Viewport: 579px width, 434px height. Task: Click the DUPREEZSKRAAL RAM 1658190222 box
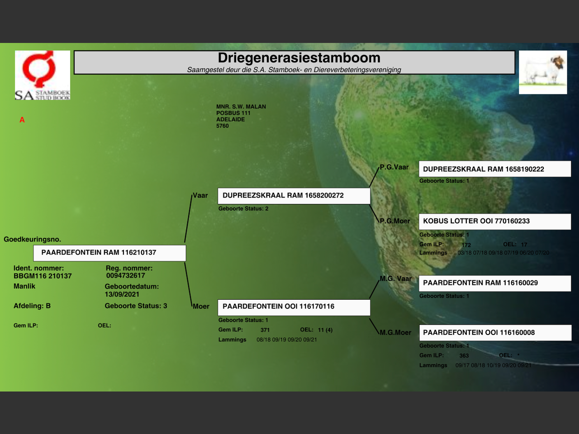(494, 169)
